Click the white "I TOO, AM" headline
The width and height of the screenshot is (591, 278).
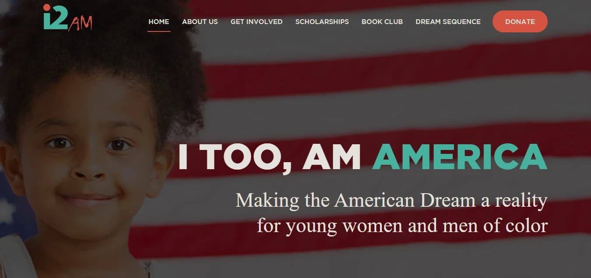(x=269, y=156)
